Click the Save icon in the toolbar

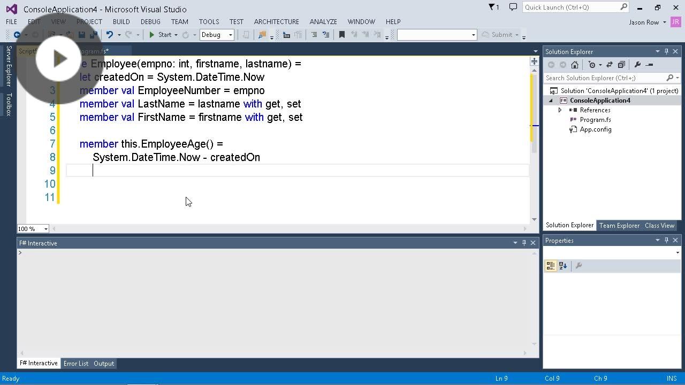click(x=81, y=34)
